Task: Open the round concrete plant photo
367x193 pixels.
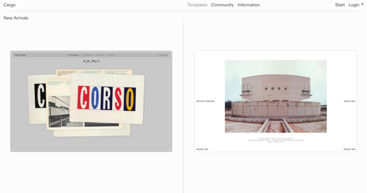Action: coord(276,96)
